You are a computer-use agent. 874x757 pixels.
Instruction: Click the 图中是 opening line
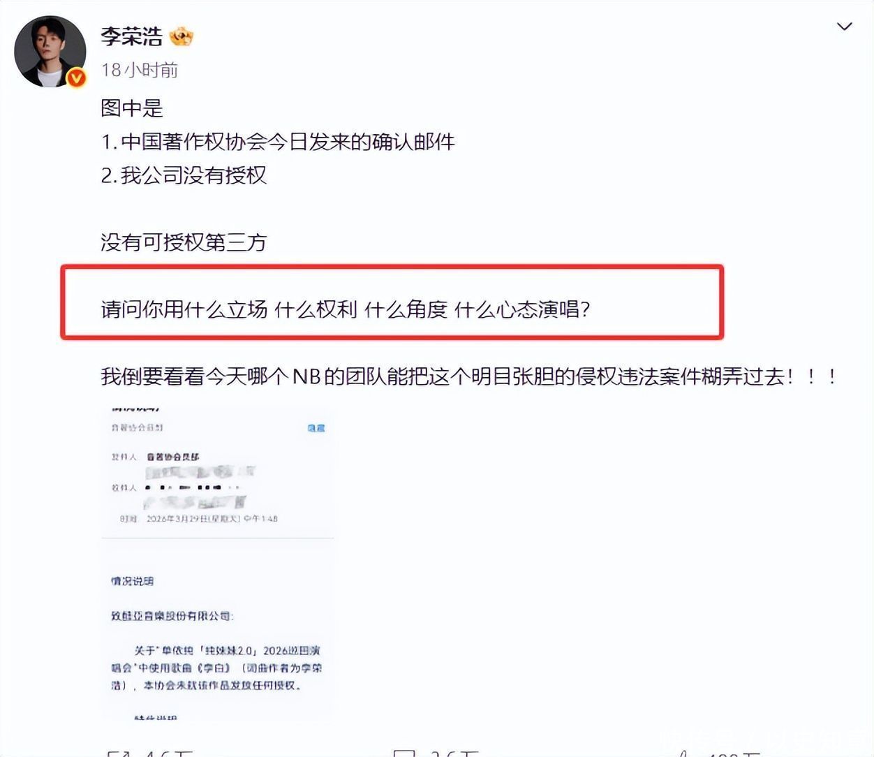point(132,108)
